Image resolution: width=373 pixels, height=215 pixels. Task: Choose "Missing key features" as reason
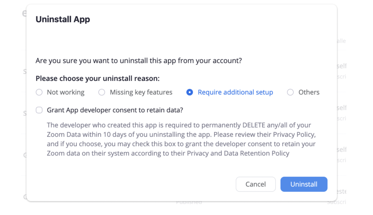[x=101, y=92]
